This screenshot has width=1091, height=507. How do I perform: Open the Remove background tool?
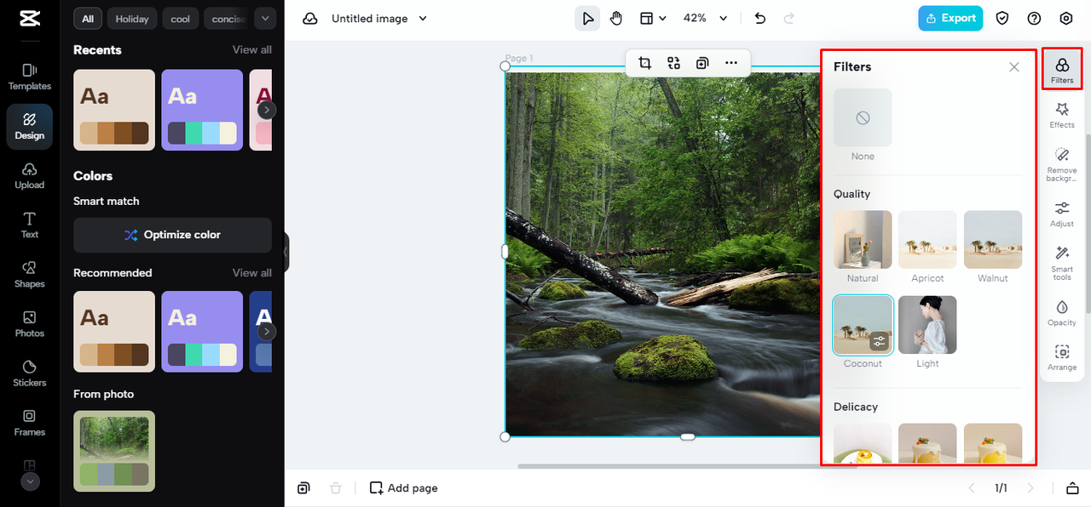pos(1062,164)
